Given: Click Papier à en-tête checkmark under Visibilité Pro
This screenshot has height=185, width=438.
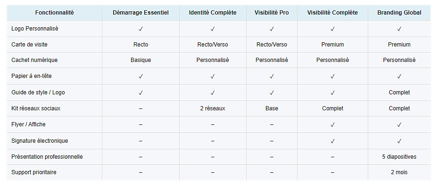Looking at the screenshot, I should coord(272,76).
